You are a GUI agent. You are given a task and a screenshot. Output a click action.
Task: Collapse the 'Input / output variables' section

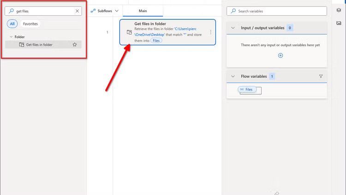(x=233, y=28)
